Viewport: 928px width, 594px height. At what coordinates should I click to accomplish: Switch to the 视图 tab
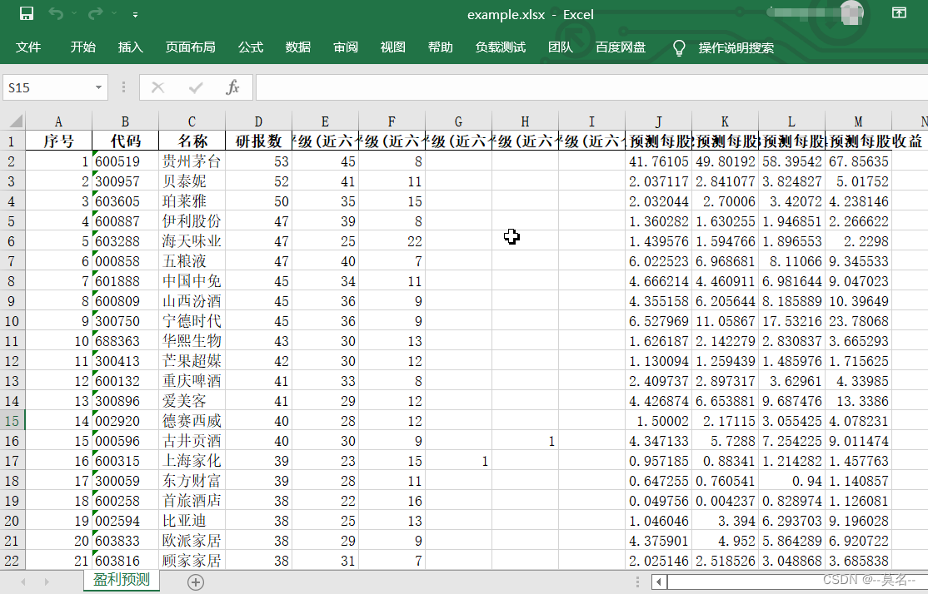[x=393, y=47]
